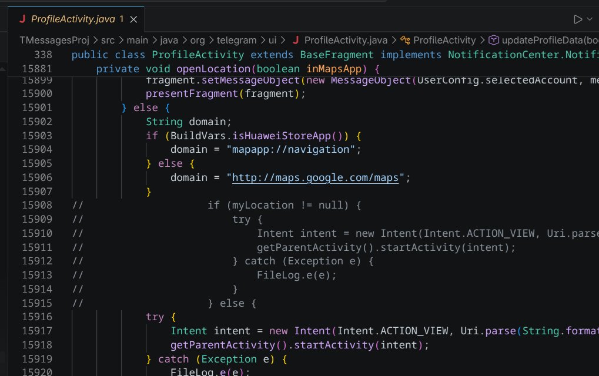Image resolution: width=599 pixels, height=376 pixels.
Task: Click 'catch (Exception e)' on line 15919
Action: tap(216, 359)
